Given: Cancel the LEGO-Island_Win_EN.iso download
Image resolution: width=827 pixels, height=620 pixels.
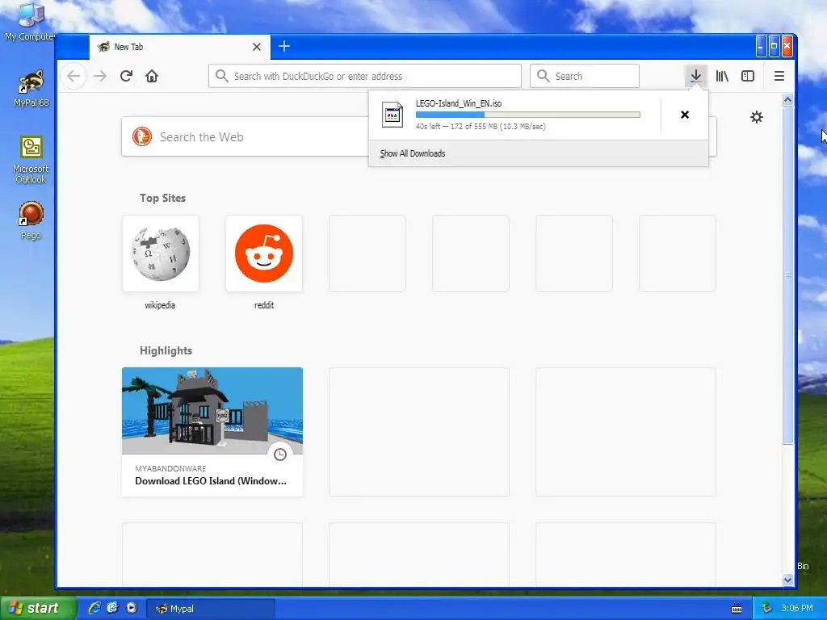Looking at the screenshot, I should point(685,115).
